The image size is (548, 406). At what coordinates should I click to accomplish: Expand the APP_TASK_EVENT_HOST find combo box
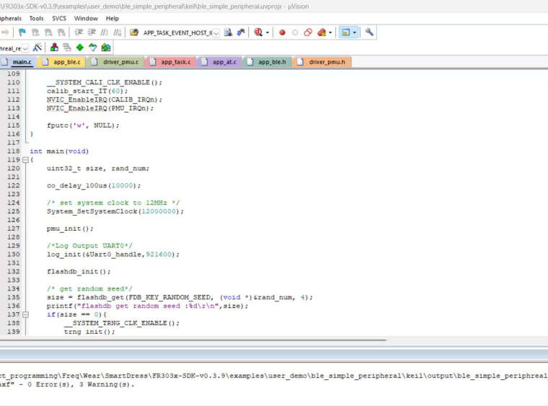point(216,32)
